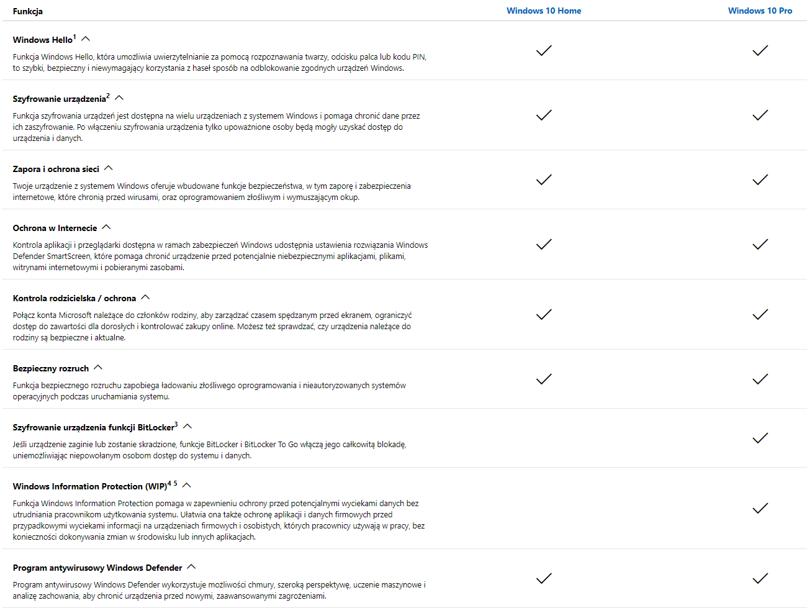This screenshot has height=608, width=807.
Task: Collapse the BitLocker encryption section chevron
Action: [x=187, y=427]
